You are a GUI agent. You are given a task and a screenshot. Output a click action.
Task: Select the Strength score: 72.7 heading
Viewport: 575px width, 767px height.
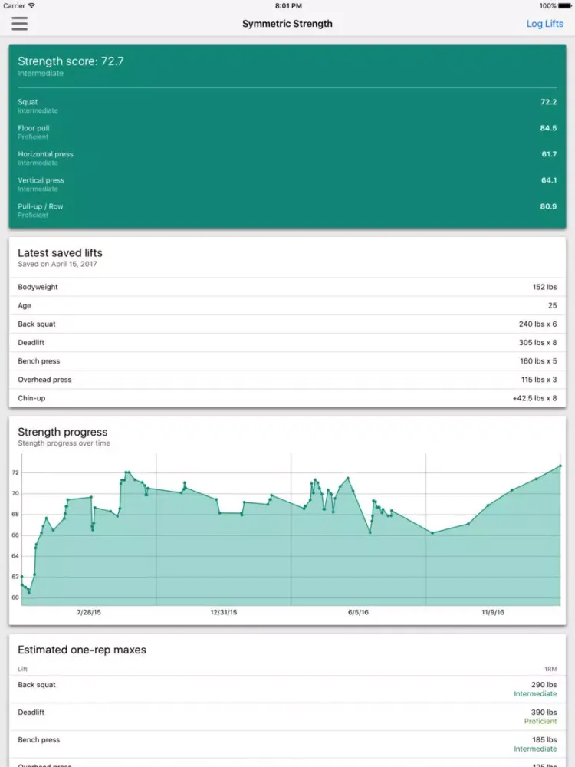71,61
